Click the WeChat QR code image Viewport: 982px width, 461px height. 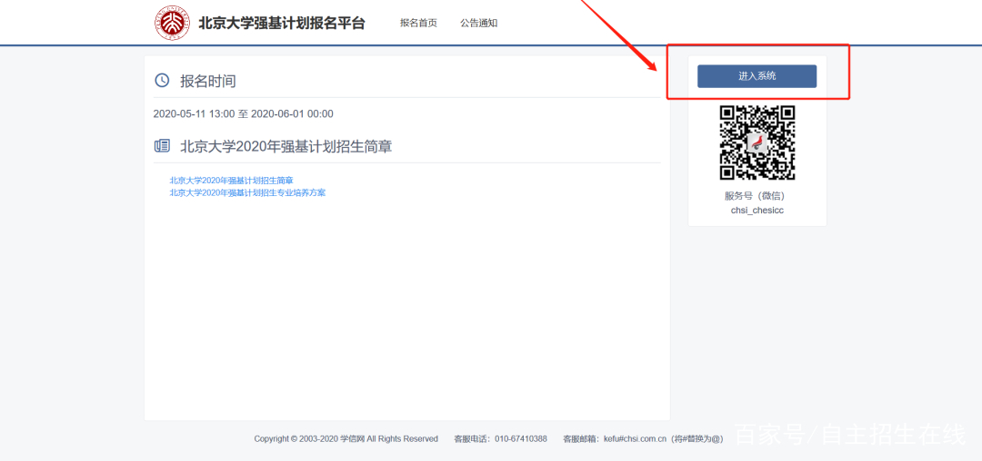[757, 142]
